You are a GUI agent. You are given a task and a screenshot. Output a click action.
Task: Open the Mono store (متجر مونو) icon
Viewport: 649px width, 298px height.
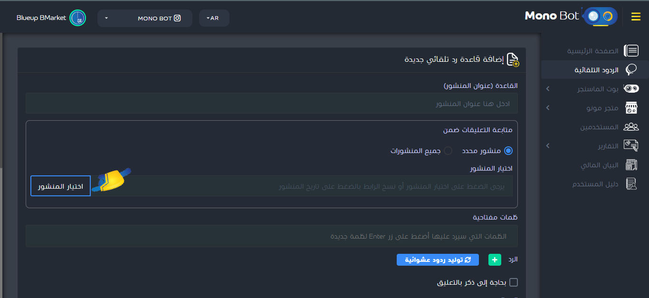coord(631,107)
